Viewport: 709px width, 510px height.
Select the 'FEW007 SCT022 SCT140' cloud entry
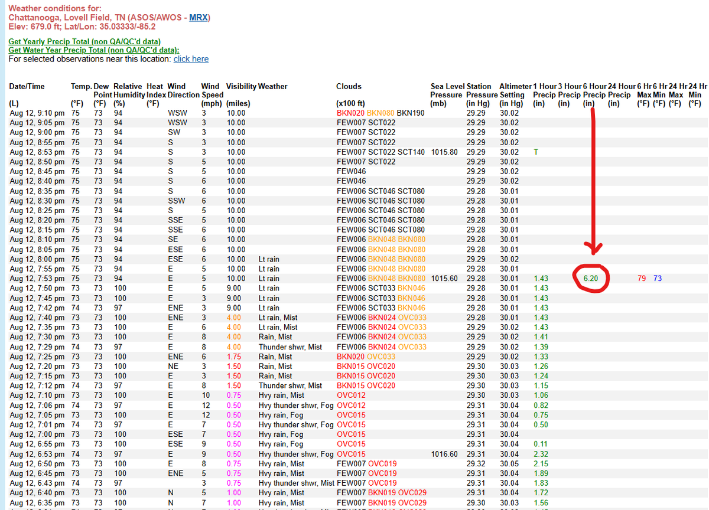pos(380,152)
